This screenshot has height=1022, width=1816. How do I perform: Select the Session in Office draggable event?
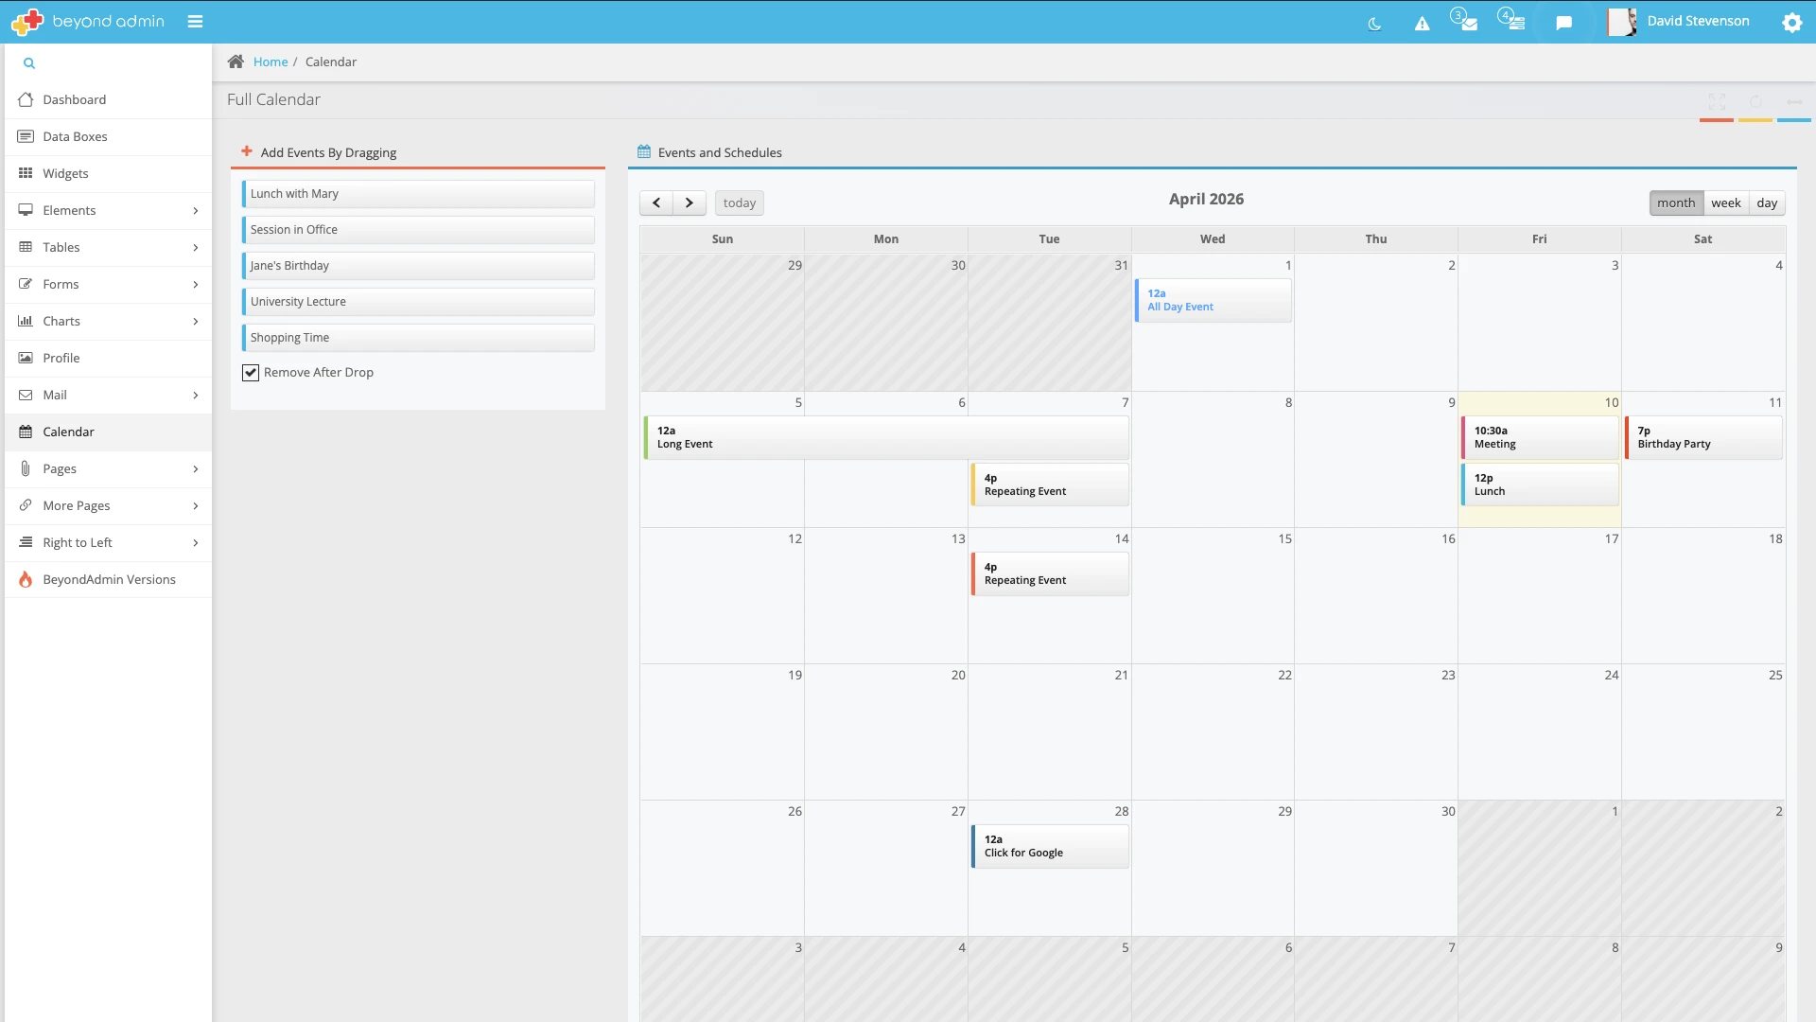click(x=418, y=230)
